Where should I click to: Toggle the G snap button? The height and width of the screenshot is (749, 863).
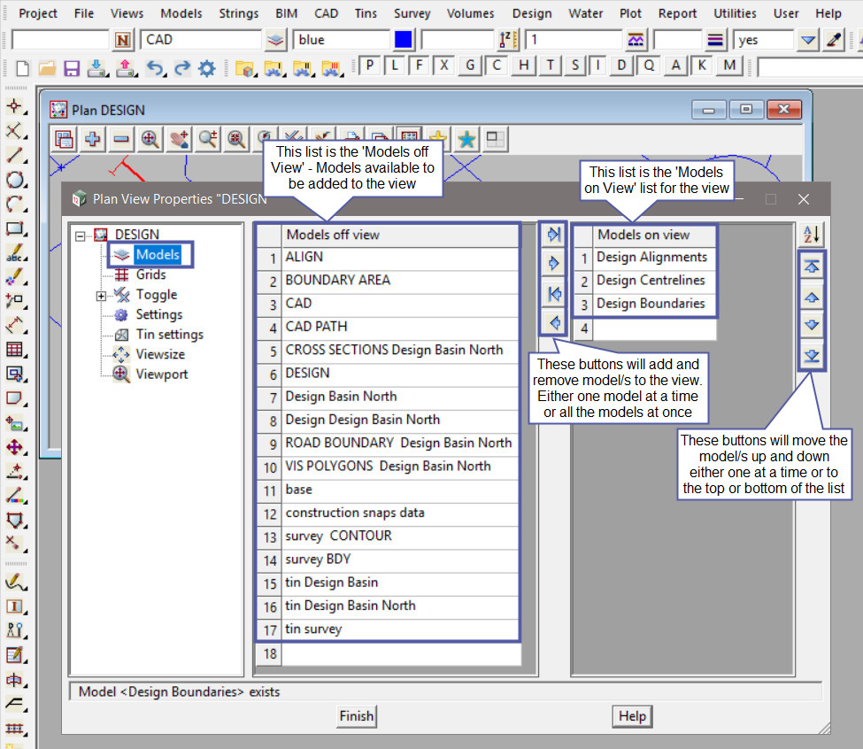(x=471, y=66)
